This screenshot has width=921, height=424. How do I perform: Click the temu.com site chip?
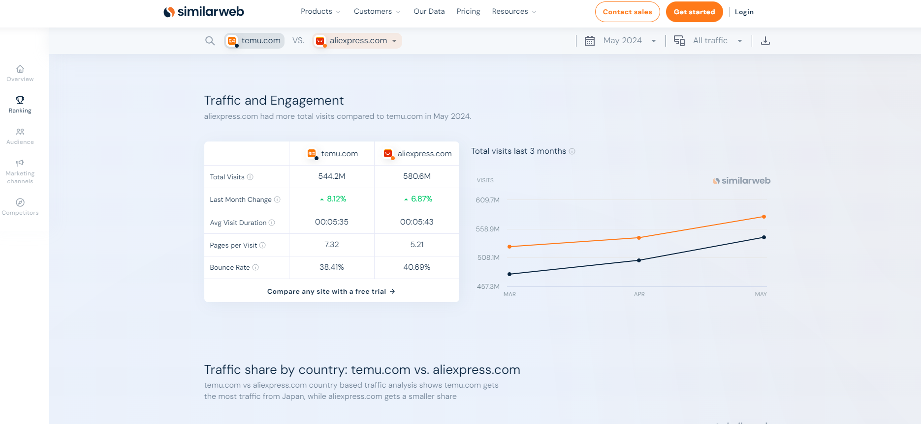pyautogui.click(x=254, y=41)
